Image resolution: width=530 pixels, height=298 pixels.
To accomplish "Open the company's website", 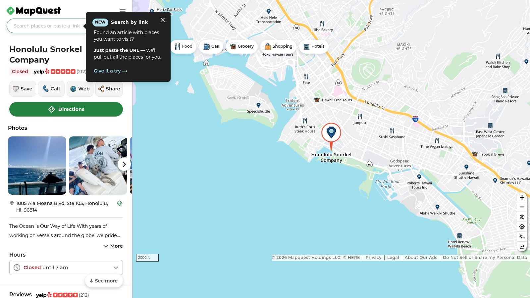I will 79,88.
